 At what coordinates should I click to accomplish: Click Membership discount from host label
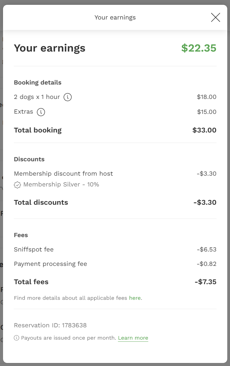point(63,174)
